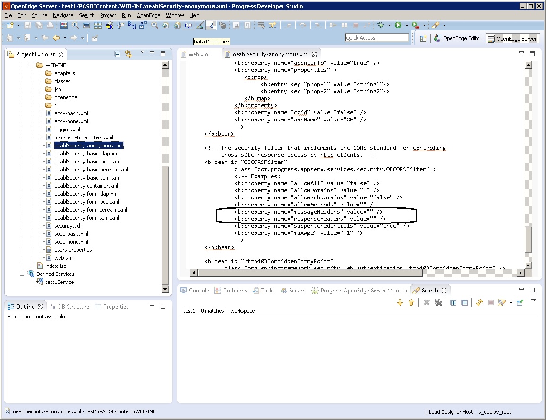Select test1Service under Defined Services
546x420 pixels.
pyautogui.click(x=60, y=282)
